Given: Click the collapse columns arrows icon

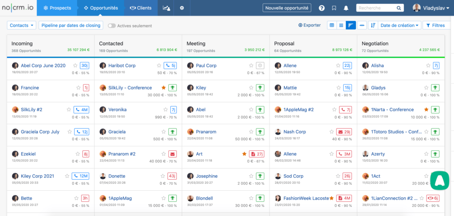Looking at the screenshot, I should (x=362, y=25).
